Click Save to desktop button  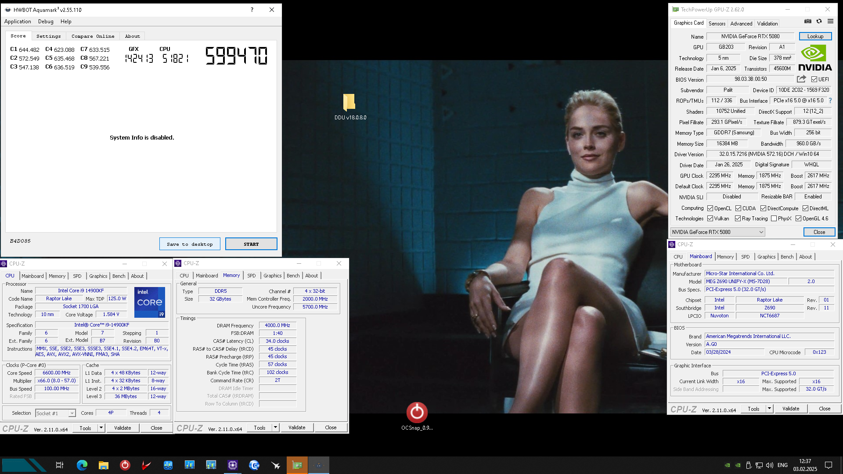190,244
